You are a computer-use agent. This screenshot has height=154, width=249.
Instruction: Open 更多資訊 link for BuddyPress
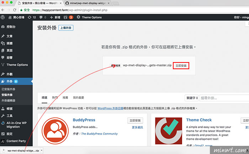tap(138, 127)
